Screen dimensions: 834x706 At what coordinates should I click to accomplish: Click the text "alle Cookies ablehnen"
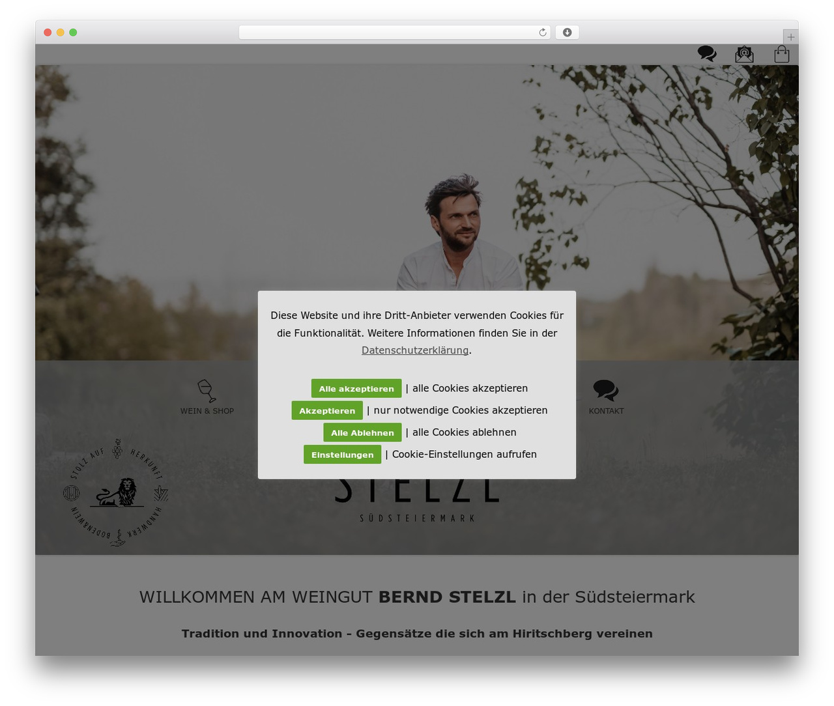(x=465, y=432)
